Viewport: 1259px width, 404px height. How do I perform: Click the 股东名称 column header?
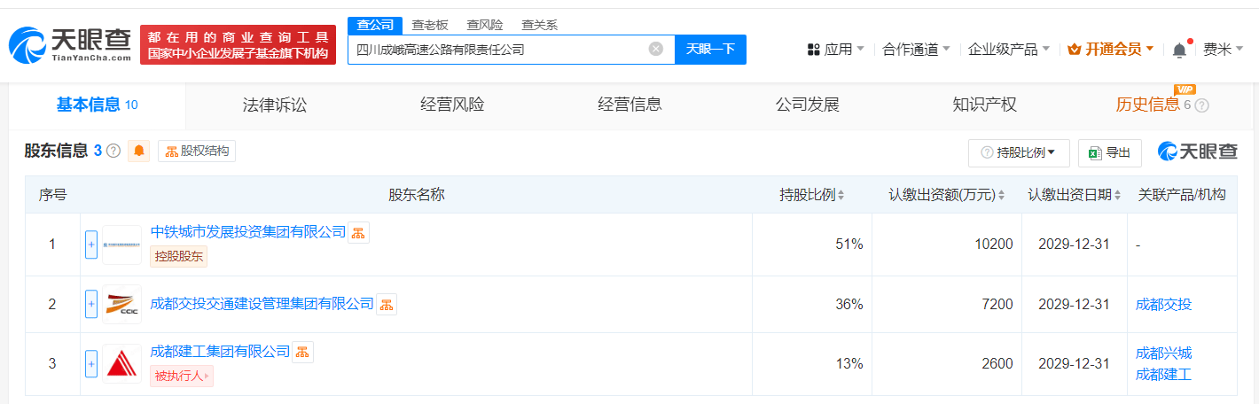coord(416,195)
